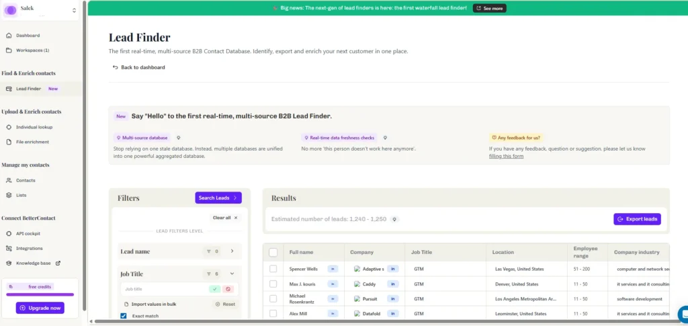The height and width of the screenshot is (326, 688).
Task: Open Contacts menu item
Action: pyautogui.click(x=26, y=180)
